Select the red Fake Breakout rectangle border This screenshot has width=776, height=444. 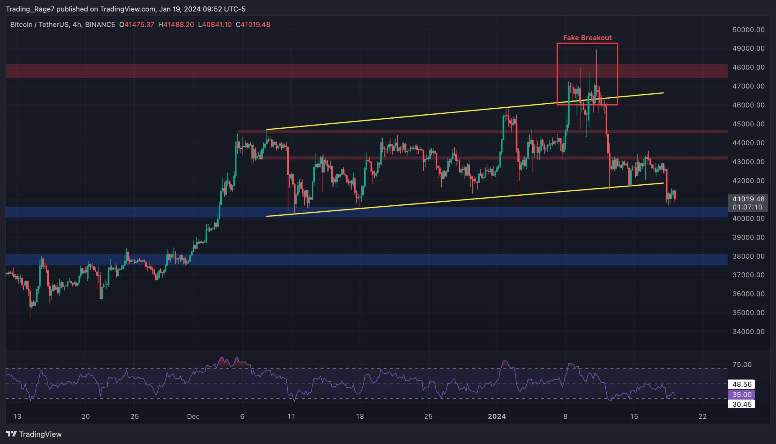[x=587, y=43]
